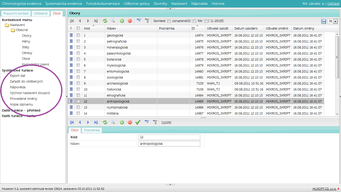Screen dimensions: 341x192
Task: Open Výchozí nastavení sloupců
Action: pyautogui.click(x=30, y=93)
